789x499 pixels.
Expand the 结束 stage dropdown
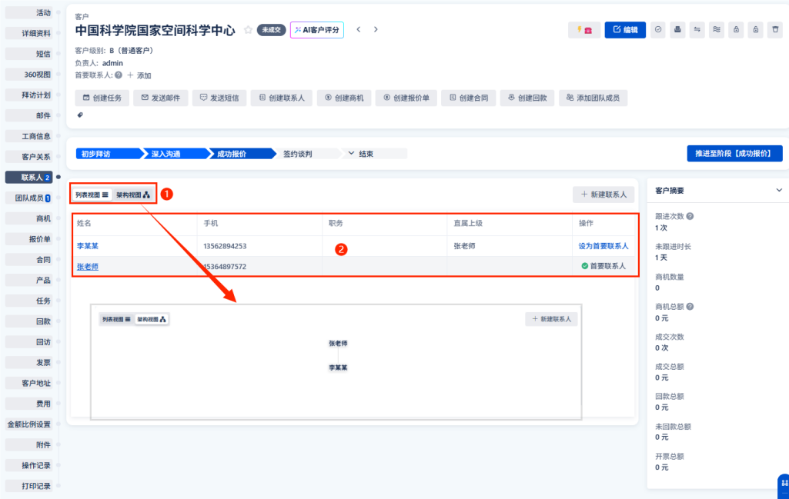tap(374, 154)
